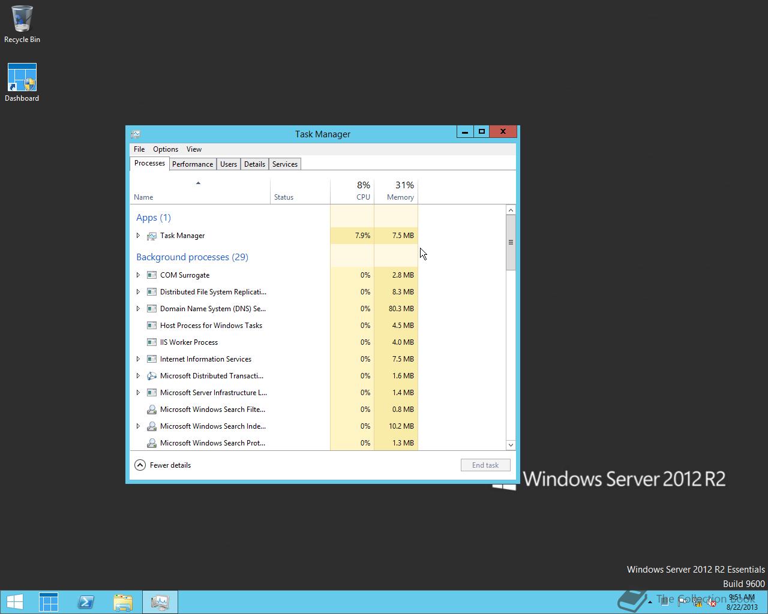Sort by the Name column header
The width and height of the screenshot is (768, 614).
coord(200,191)
